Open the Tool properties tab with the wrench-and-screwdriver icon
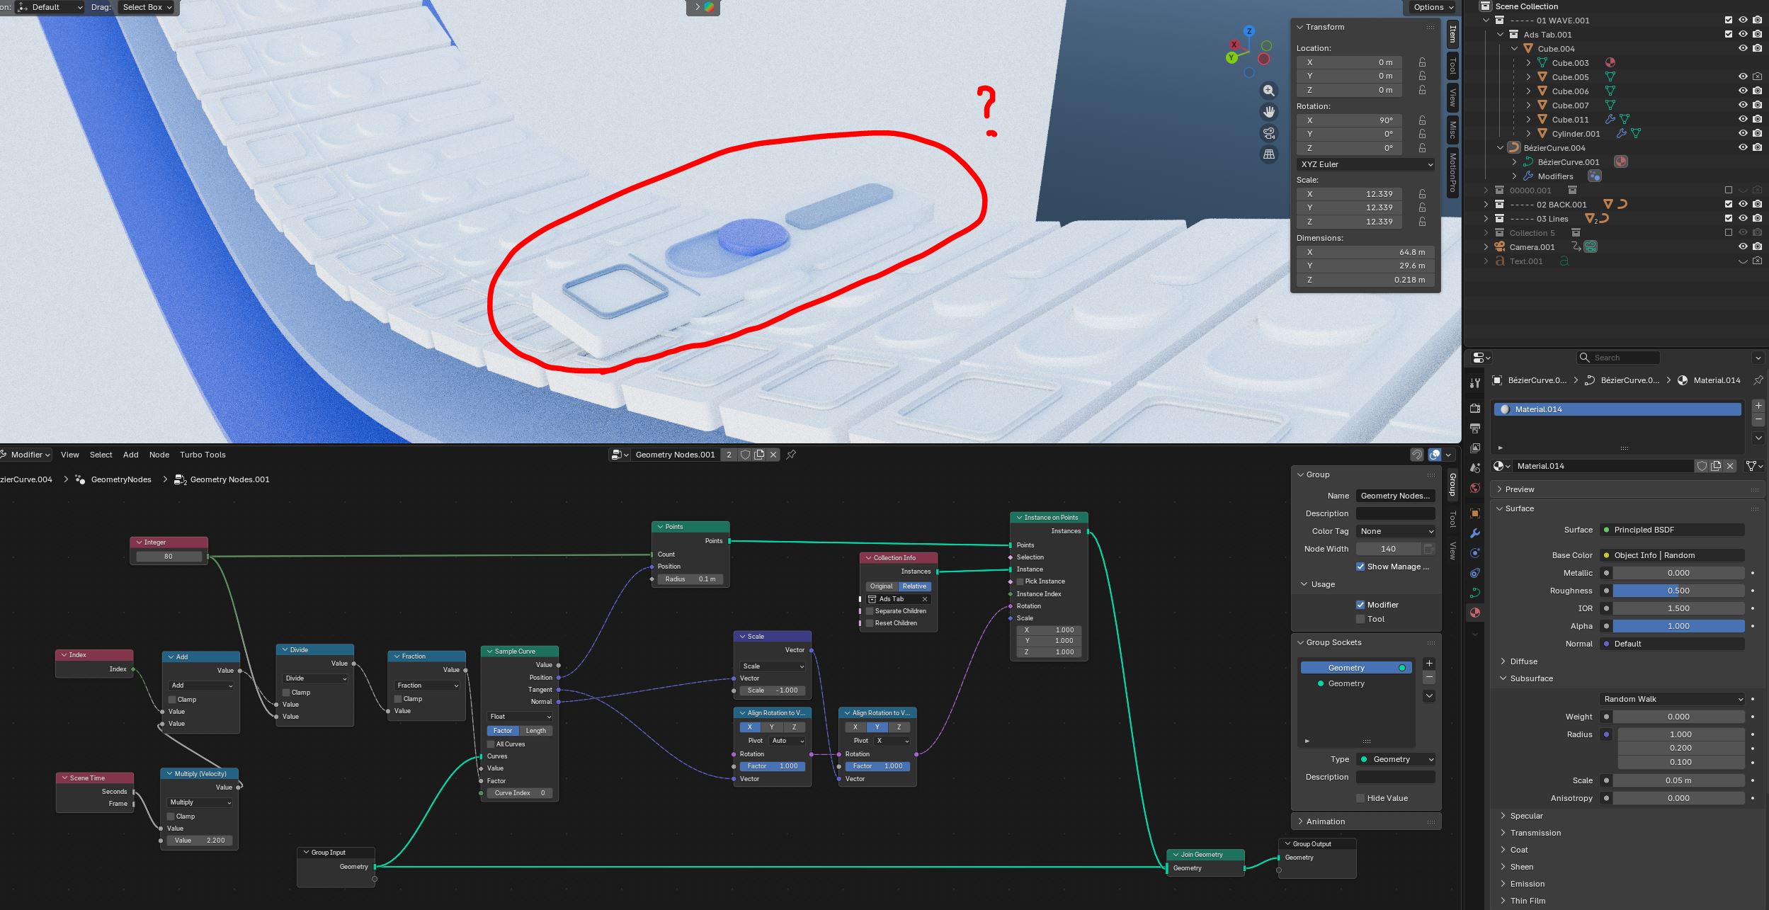 tap(1475, 383)
